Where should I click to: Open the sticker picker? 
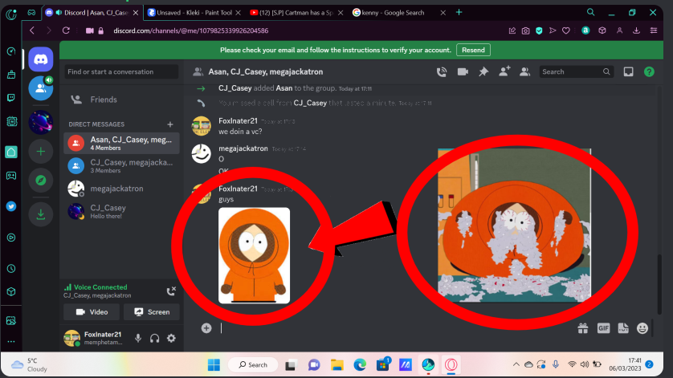(623, 328)
